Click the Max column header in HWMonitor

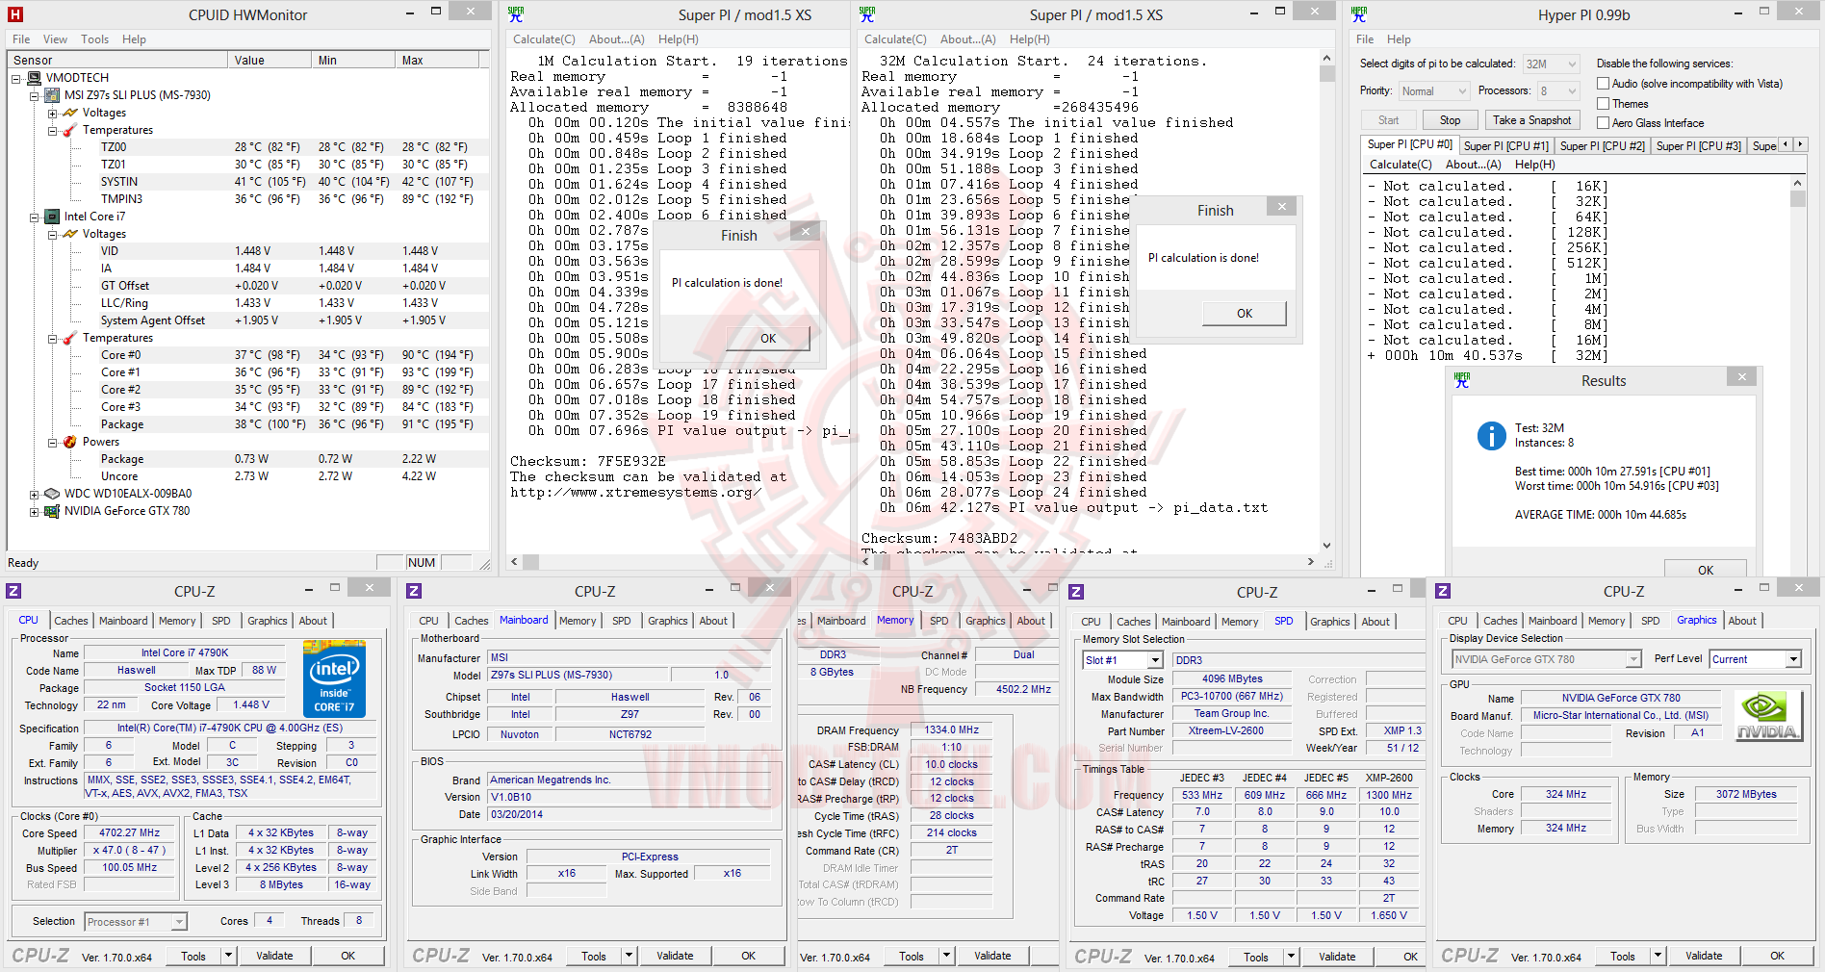point(436,60)
